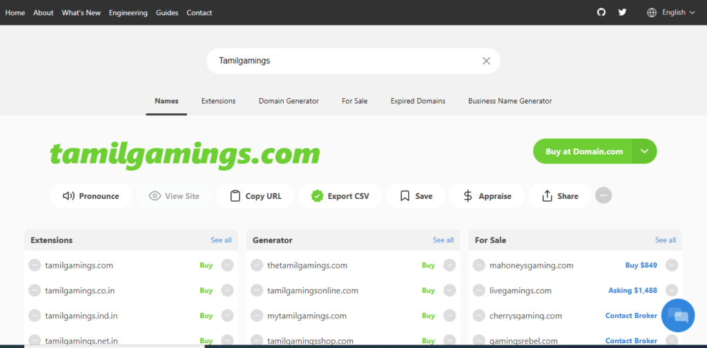This screenshot has height=348, width=707.
Task: Expand chevron for livegamings.com
Action: (672, 290)
